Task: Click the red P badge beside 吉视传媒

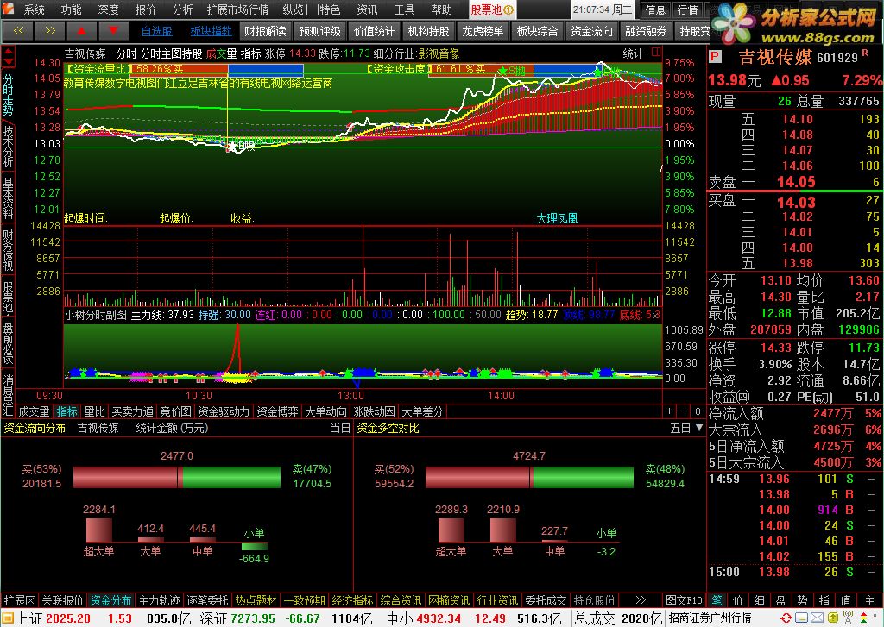Action: (715, 57)
